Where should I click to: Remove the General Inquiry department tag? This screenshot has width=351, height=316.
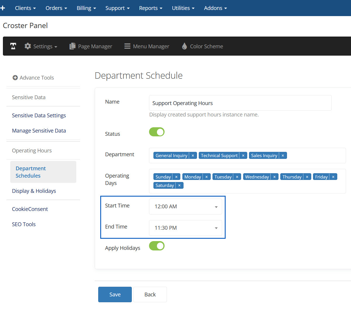coord(193,156)
